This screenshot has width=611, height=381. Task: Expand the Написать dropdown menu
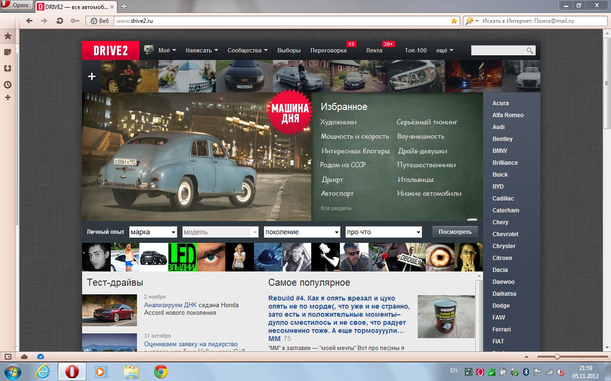point(202,50)
